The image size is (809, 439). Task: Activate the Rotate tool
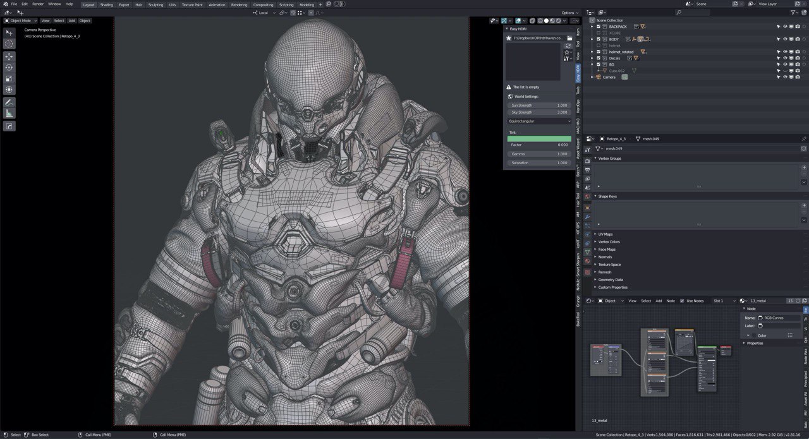pos(9,67)
